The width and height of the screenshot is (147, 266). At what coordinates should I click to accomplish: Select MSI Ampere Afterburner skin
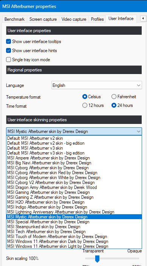coord(74,158)
